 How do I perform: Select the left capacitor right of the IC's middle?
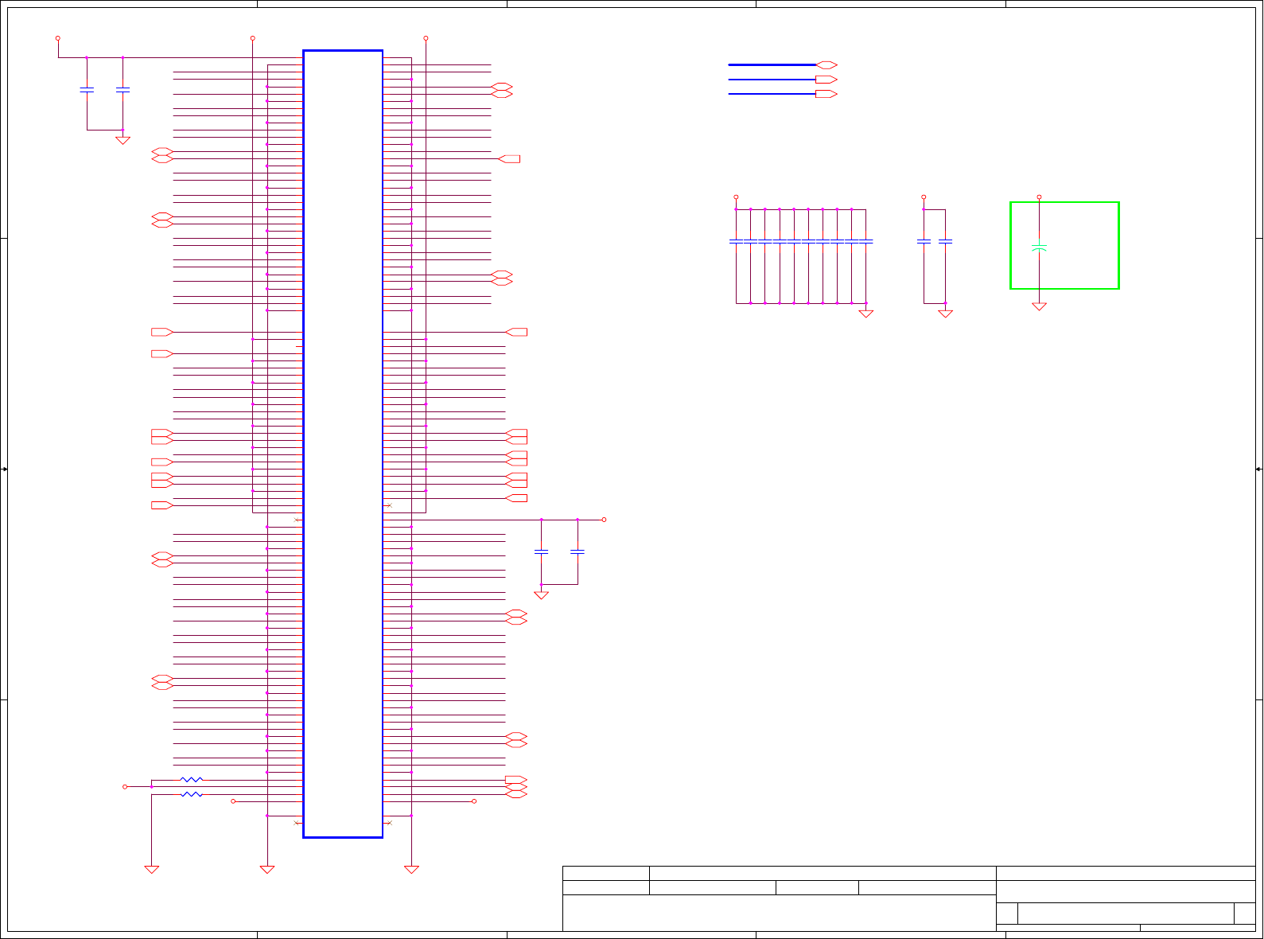(541, 551)
